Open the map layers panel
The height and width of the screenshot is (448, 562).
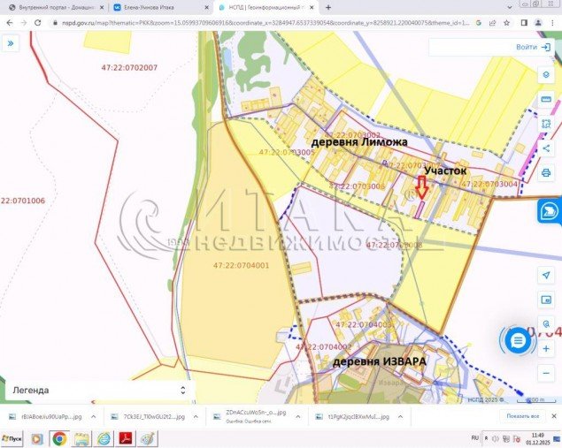(x=546, y=75)
